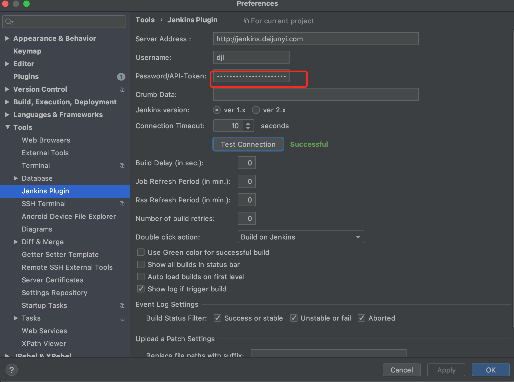Image resolution: width=514 pixels, height=382 pixels.
Task: Select Server Certificates settings
Action: tap(53, 280)
